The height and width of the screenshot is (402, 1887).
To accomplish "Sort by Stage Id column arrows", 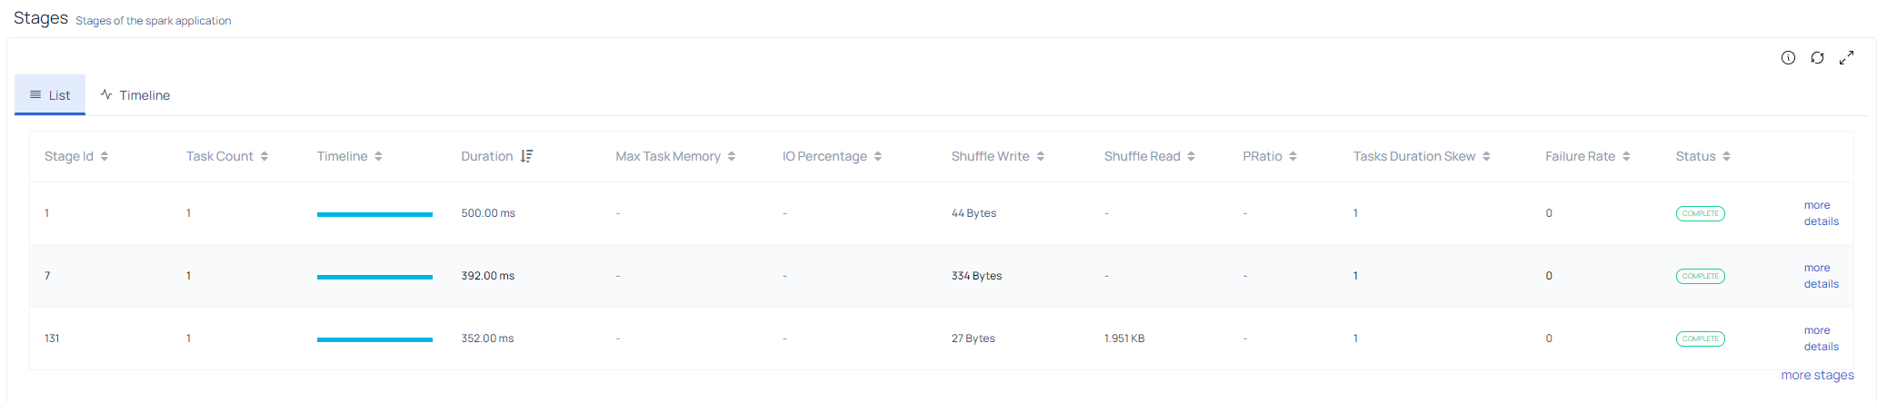I will click(105, 156).
